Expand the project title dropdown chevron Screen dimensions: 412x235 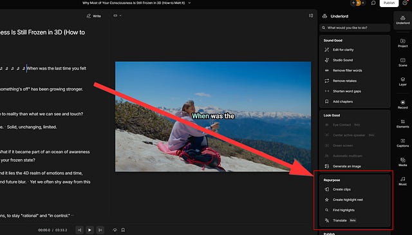189,3
